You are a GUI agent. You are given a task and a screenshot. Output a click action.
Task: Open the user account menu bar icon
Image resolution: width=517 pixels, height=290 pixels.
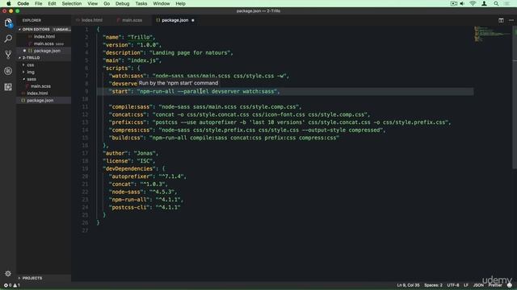click(x=484, y=3)
